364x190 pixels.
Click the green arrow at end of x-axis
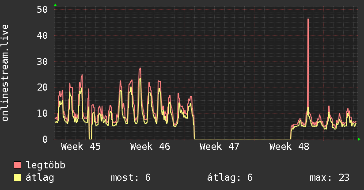(x=359, y=139)
